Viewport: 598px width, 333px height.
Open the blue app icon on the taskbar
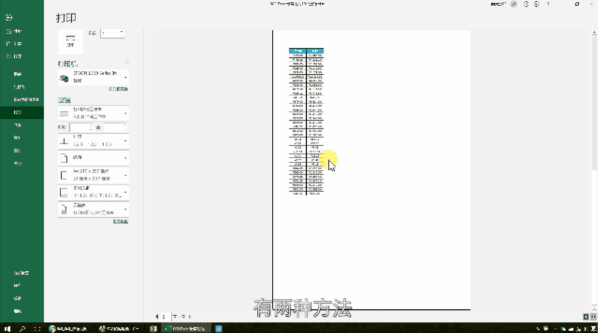(219, 329)
